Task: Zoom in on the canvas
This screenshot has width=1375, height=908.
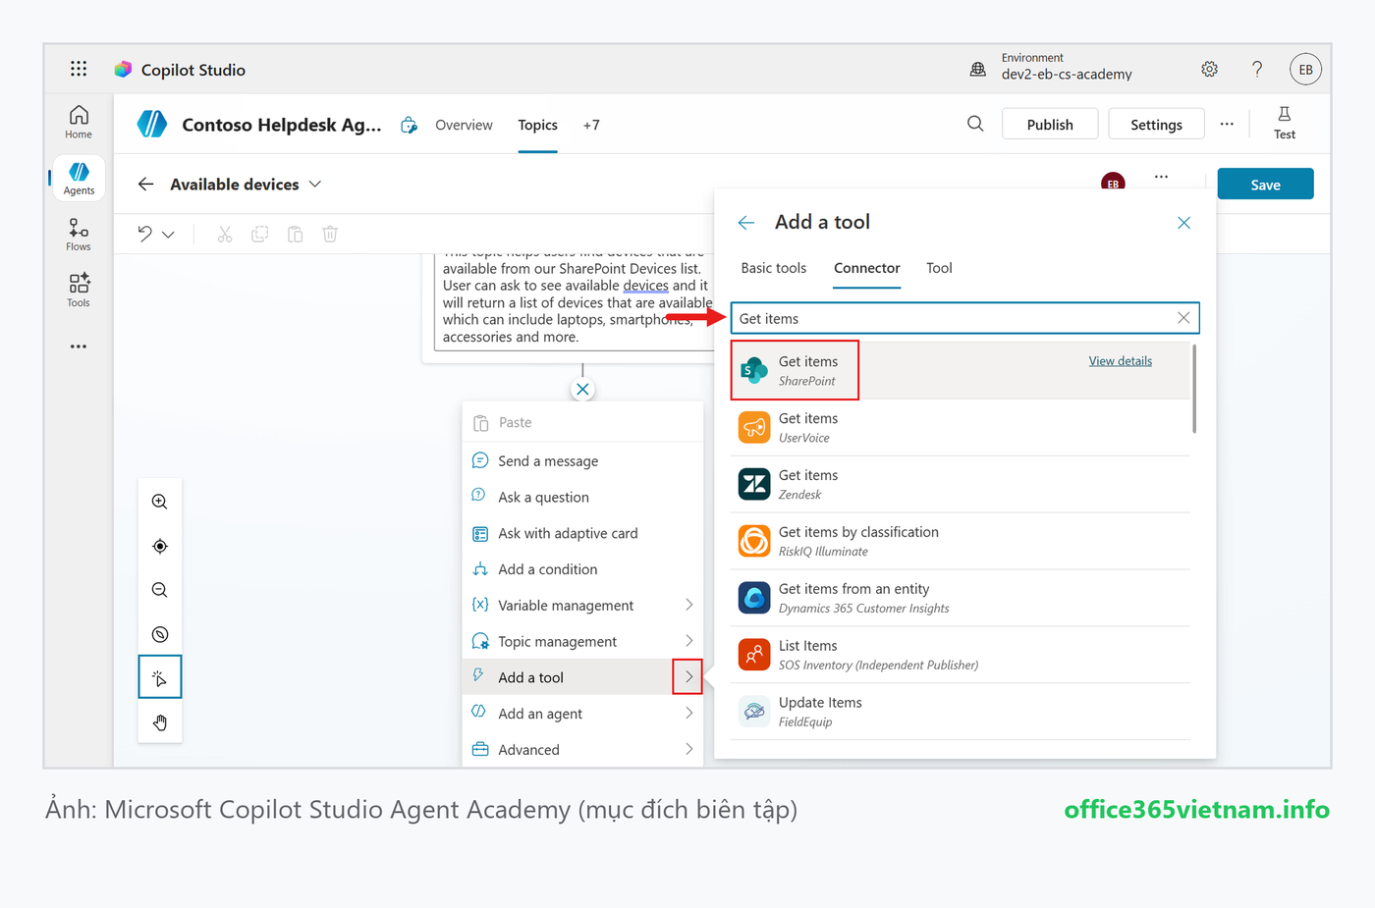Action: click(x=160, y=502)
